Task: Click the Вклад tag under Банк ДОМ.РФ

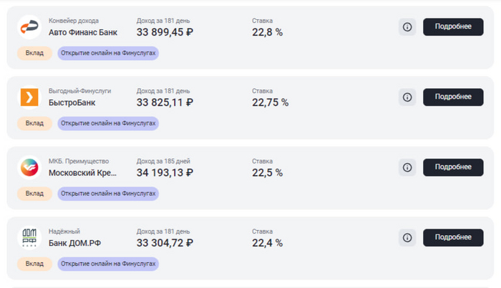Action: pyautogui.click(x=34, y=264)
